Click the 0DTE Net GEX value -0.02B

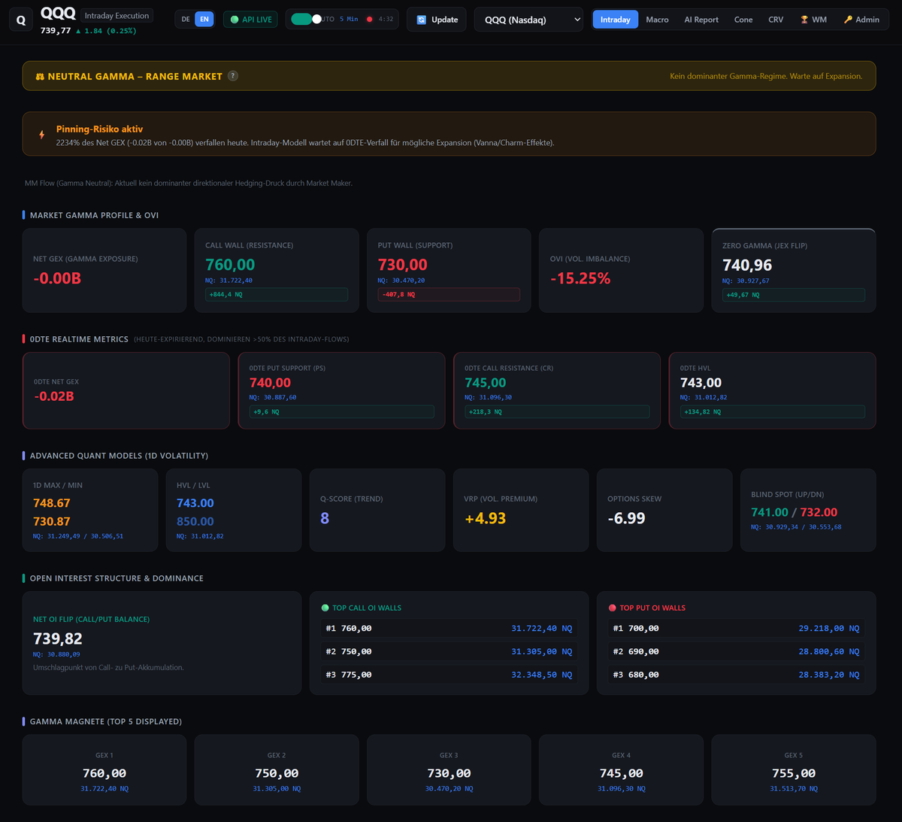(x=54, y=396)
